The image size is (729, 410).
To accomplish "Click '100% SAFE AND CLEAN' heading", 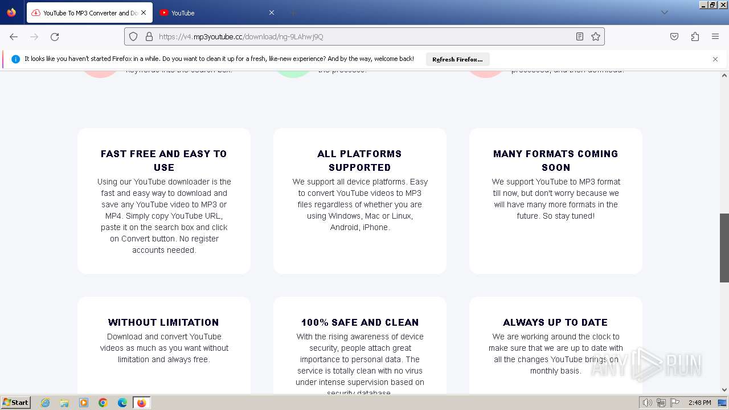I will click(360, 322).
